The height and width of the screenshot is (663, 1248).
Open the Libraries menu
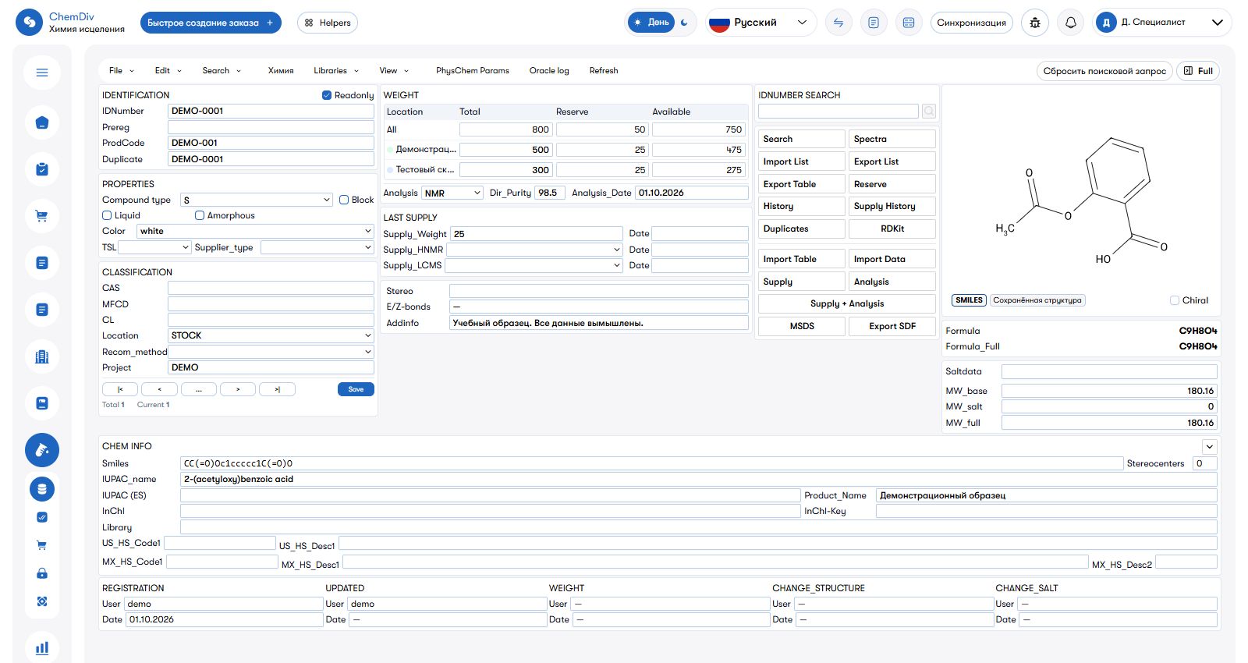(336, 70)
